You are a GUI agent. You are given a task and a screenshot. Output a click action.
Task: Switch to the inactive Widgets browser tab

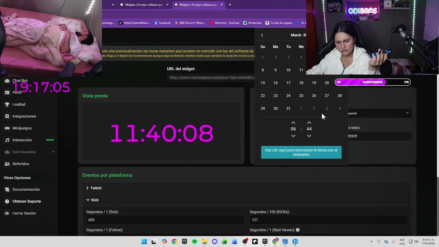[144, 5]
